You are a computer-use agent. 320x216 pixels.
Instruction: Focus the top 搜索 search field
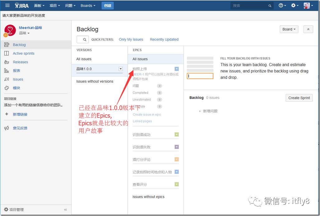click(252, 6)
